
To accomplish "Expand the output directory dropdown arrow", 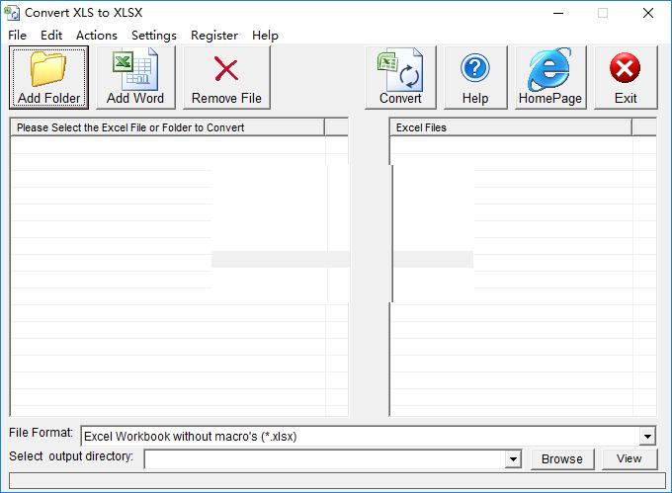I will coord(513,459).
